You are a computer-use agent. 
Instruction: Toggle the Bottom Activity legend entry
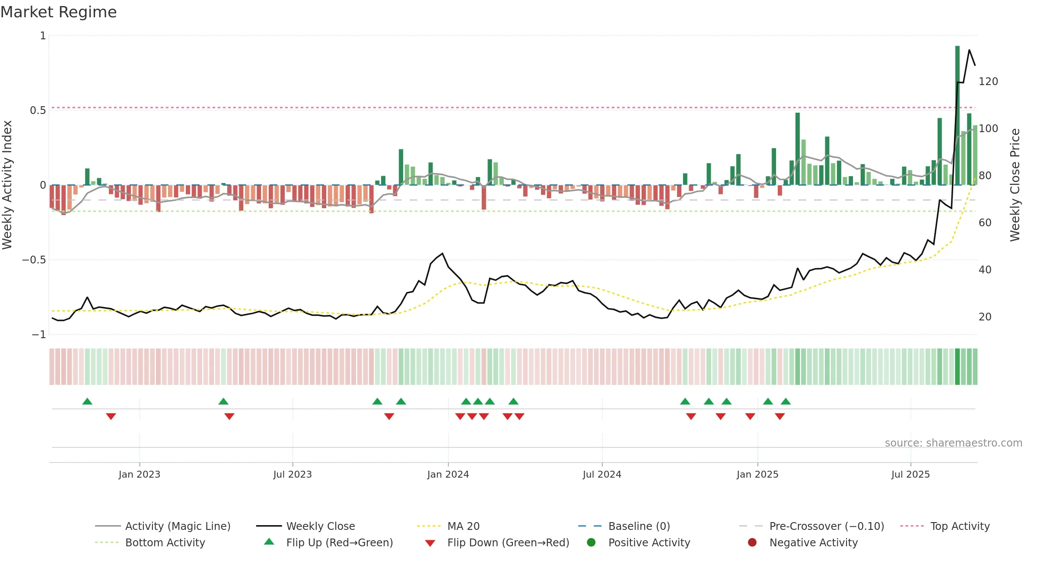pos(150,542)
